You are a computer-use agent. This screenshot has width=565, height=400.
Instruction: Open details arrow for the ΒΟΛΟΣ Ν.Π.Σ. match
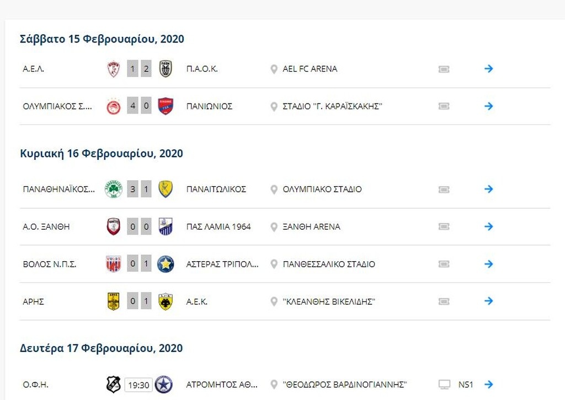[488, 264]
